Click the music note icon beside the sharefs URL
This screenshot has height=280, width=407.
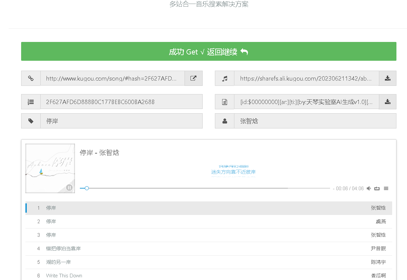click(224, 78)
